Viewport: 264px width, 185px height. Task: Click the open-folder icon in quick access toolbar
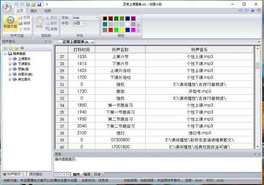[33, 4]
